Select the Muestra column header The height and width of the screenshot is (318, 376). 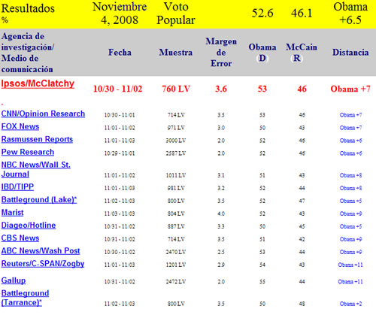coord(176,53)
